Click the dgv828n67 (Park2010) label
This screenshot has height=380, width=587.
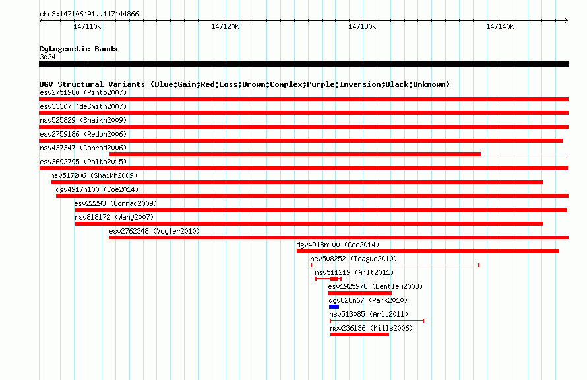coord(369,300)
